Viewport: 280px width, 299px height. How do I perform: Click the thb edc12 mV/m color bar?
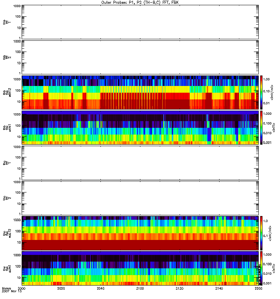coord(262,92)
